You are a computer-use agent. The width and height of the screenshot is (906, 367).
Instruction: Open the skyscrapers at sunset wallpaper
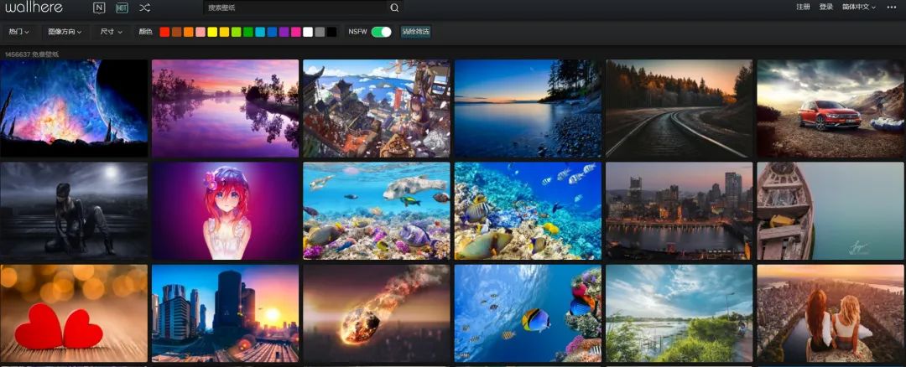tap(226, 313)
